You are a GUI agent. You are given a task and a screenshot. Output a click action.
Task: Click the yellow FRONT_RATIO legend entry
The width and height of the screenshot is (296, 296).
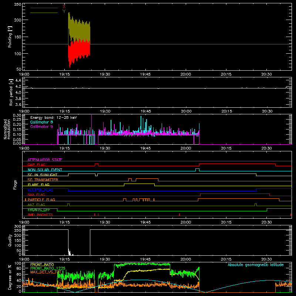[x=42, y=265]
